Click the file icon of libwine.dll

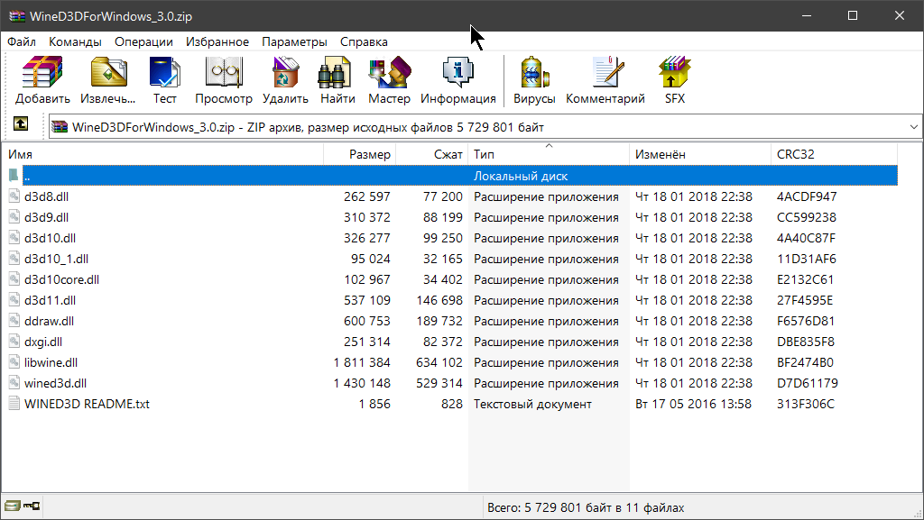[x=14, y=361]
